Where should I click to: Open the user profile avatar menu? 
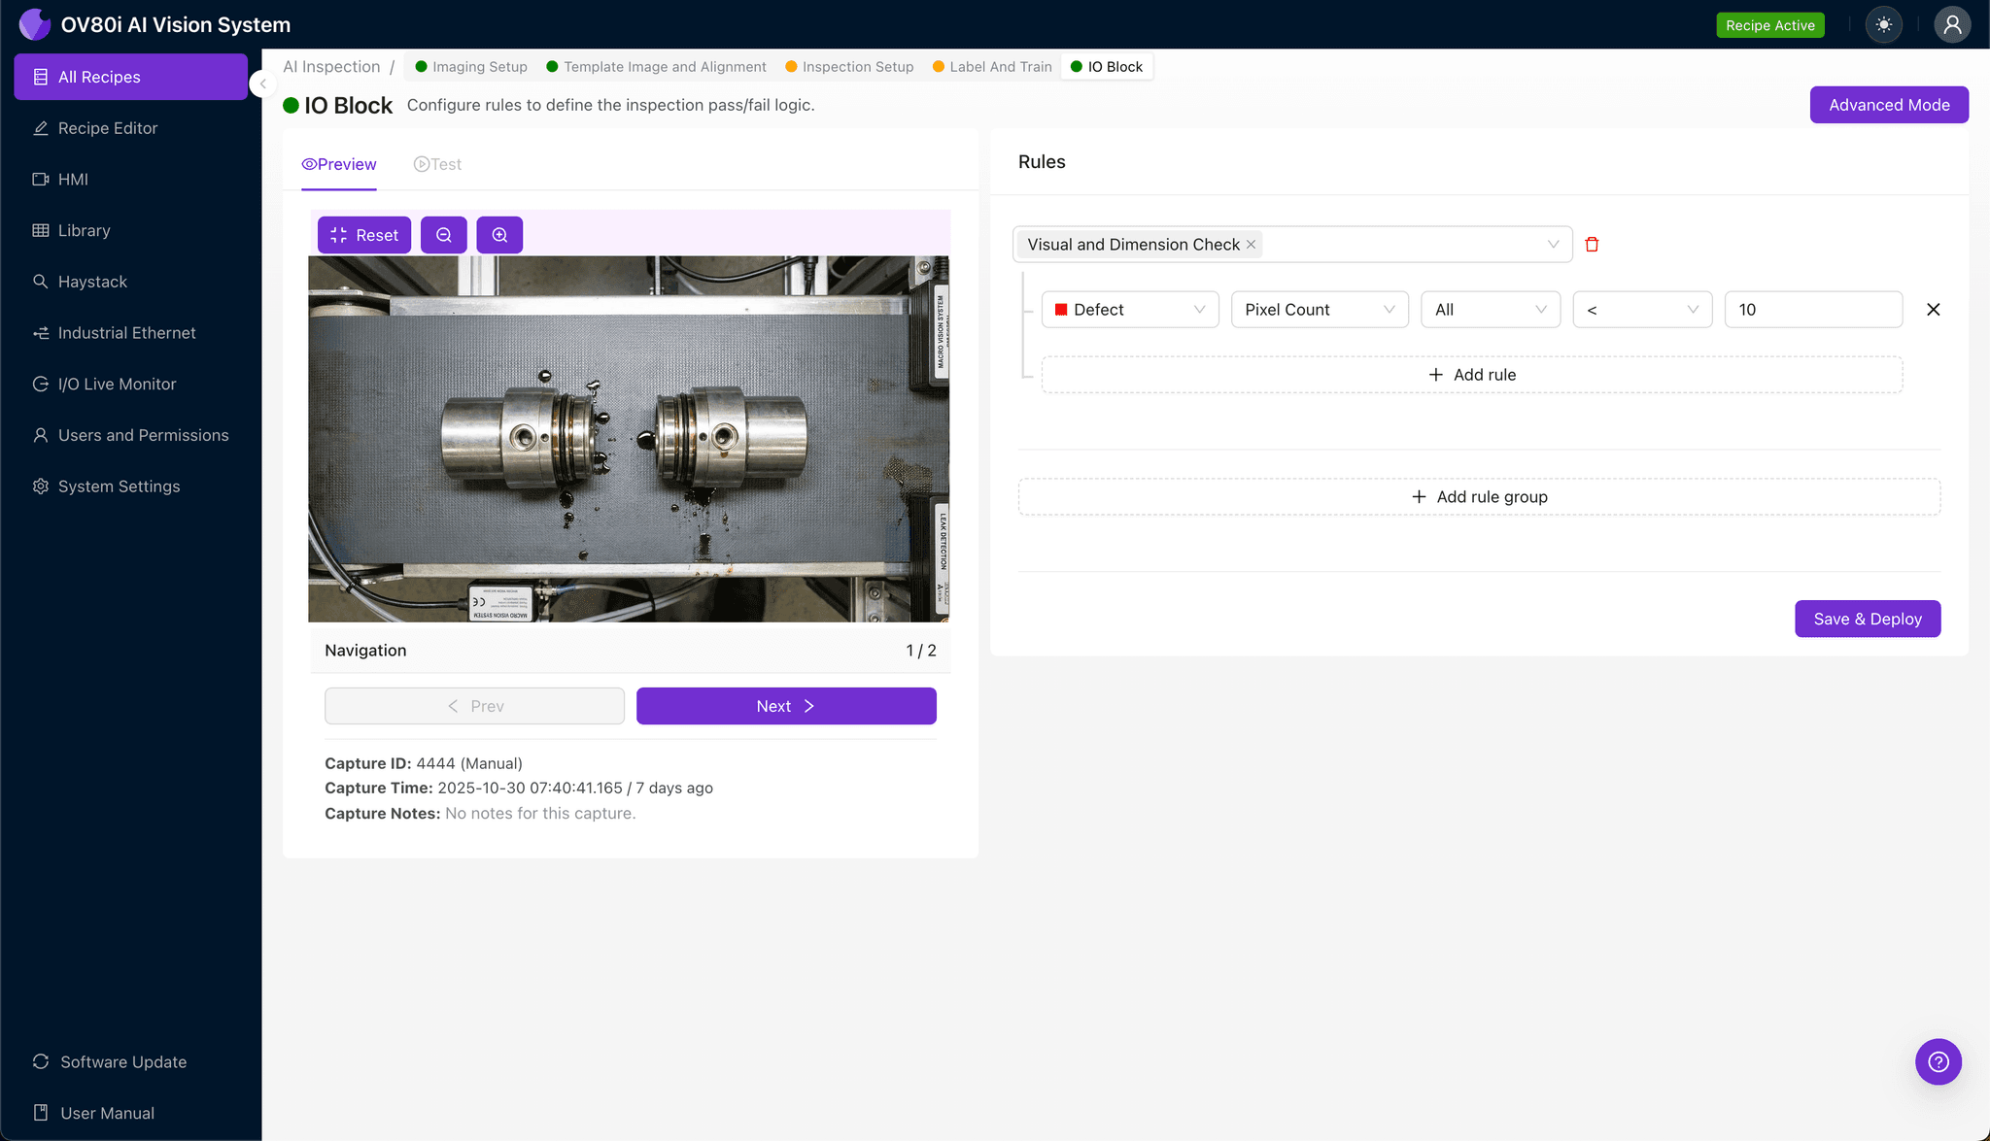[1953, 24]
